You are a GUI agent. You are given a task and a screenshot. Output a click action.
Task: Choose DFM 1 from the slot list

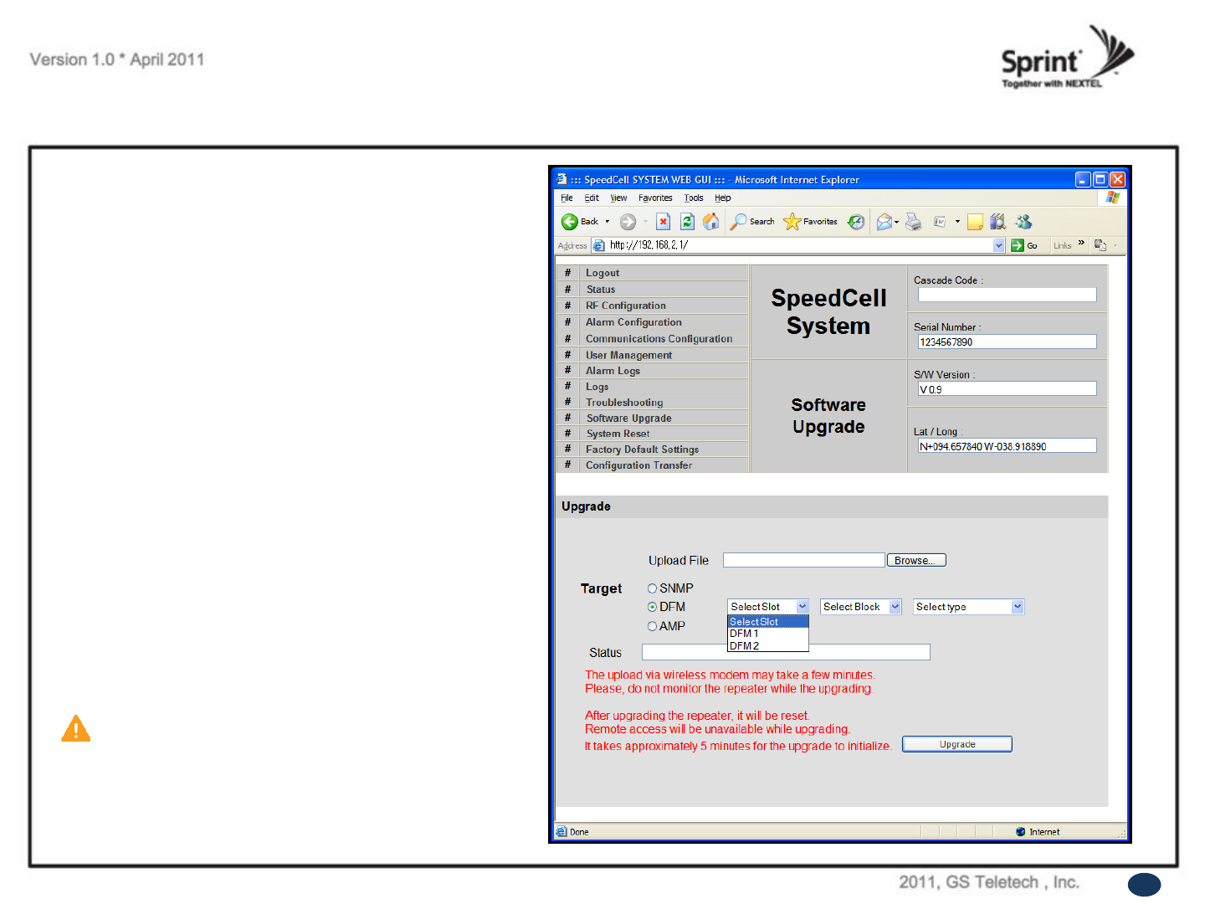point(768,634)
